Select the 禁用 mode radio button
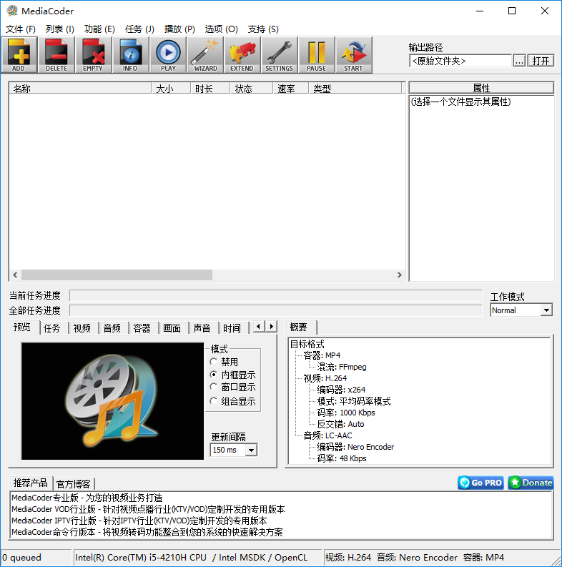Screen dimensions: 562x567 coord(214,362)
